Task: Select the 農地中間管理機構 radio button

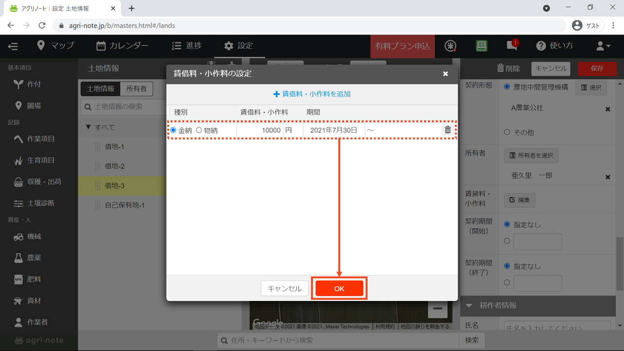Action: [x=507, y=87]
